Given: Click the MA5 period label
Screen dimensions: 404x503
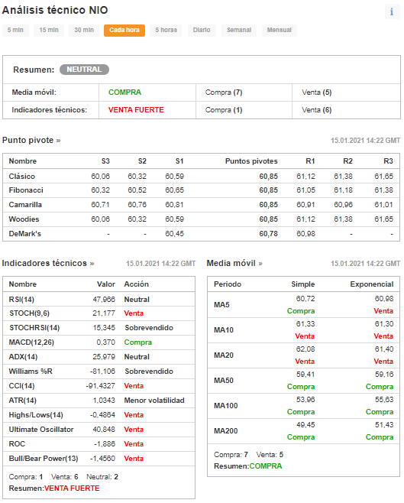Looking at the screenshot, I should coord(221,305).
